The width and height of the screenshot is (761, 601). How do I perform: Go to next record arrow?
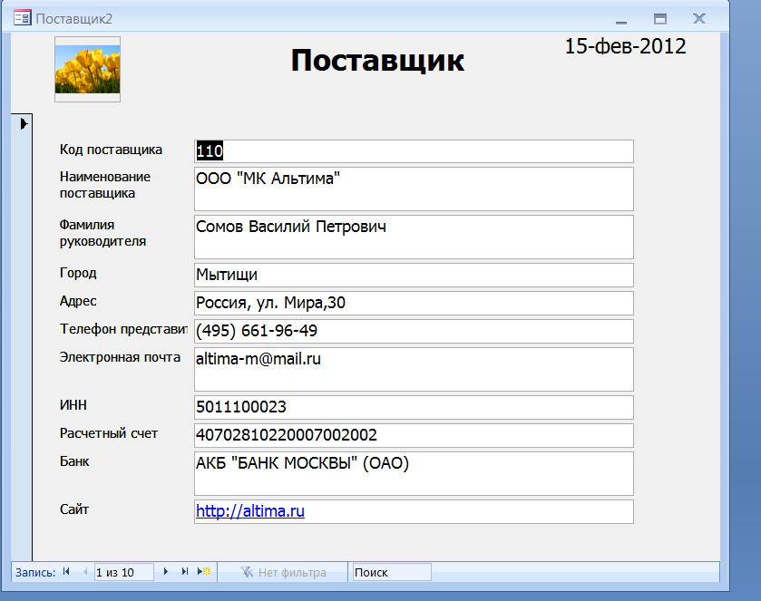165,572
